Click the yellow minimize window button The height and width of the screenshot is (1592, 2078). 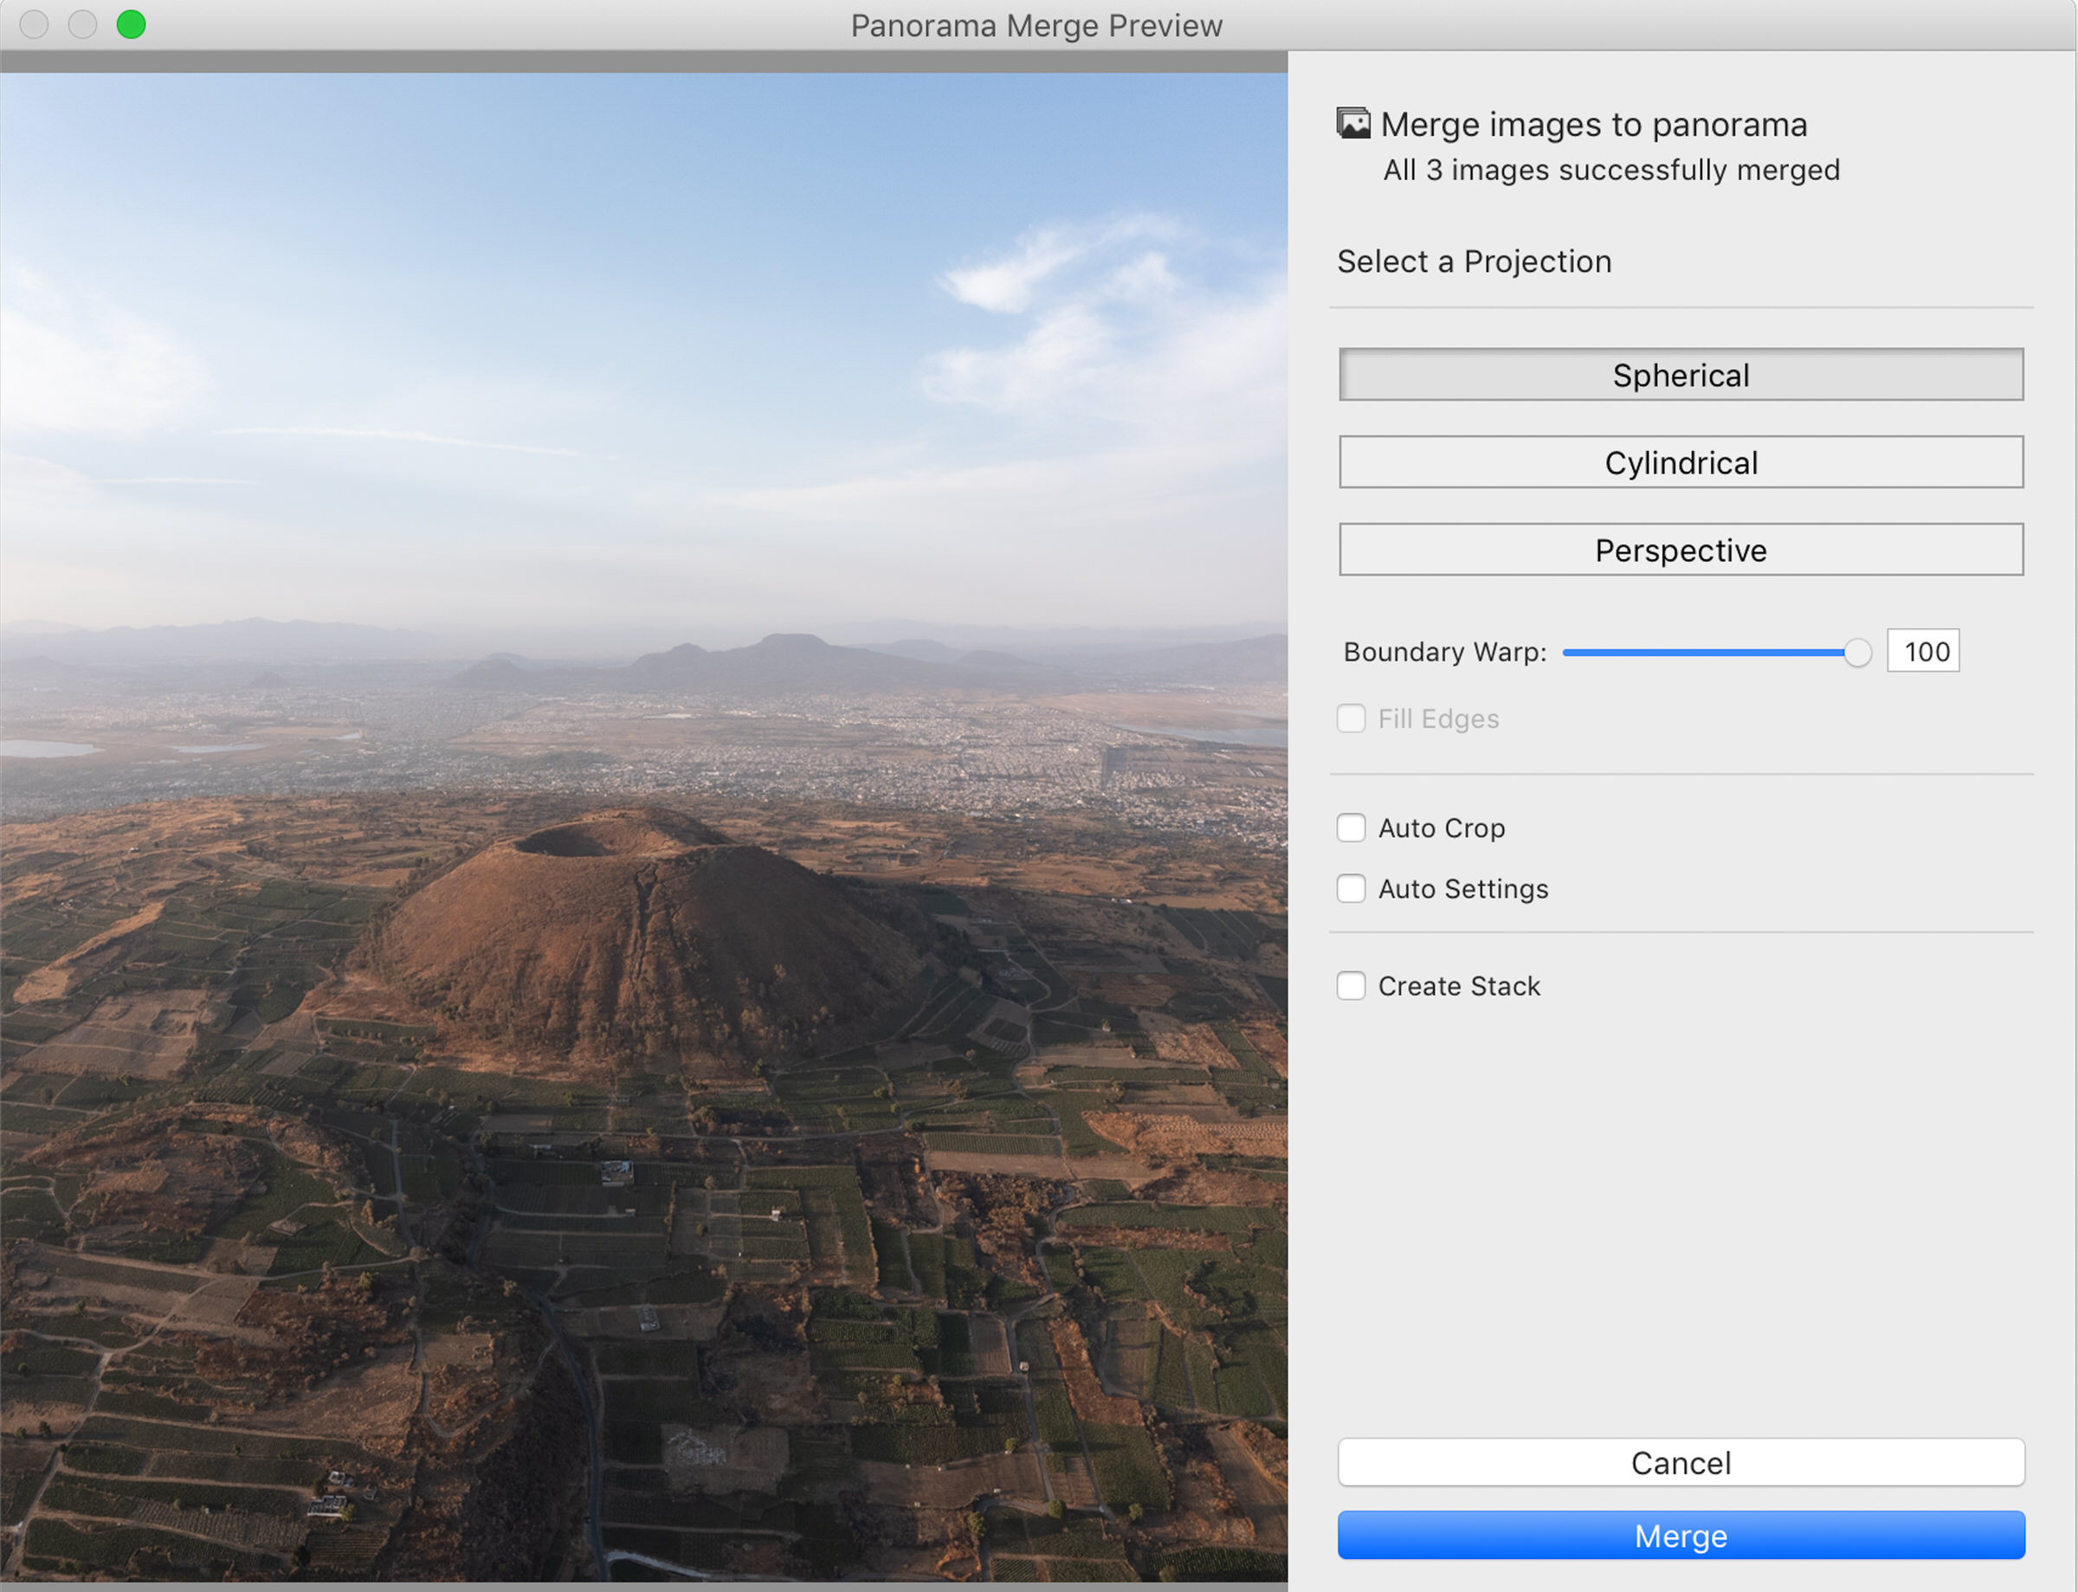pyautogui.click(x=83, y=26)
